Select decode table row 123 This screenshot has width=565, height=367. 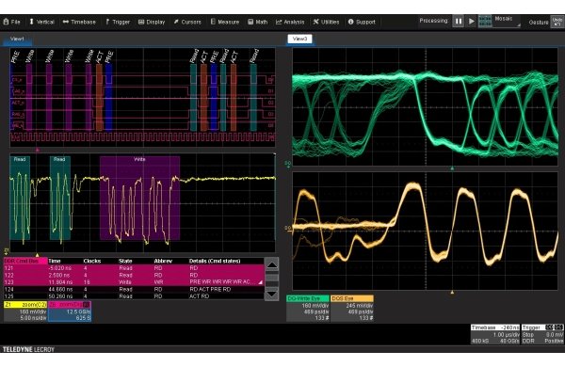pos(134,282)
